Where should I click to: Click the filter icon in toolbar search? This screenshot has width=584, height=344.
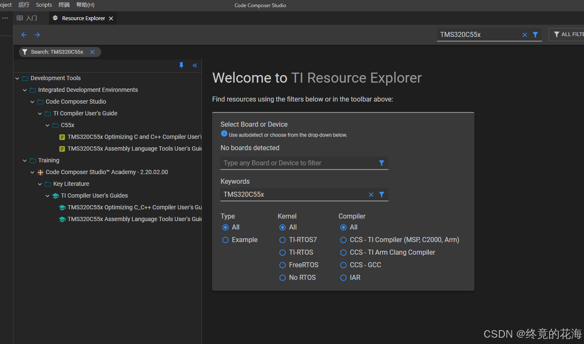(535, 35)
